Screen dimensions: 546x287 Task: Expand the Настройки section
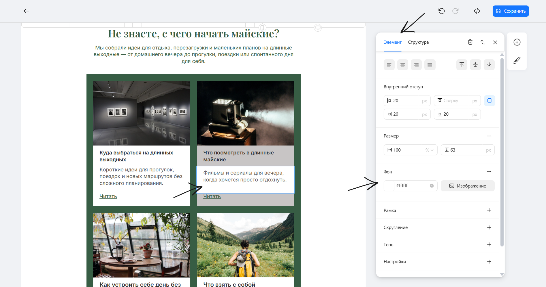point(489,262)
